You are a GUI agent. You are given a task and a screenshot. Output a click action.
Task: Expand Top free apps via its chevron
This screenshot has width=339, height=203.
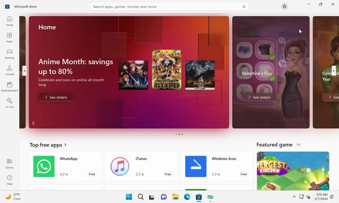tap(65, 145)
